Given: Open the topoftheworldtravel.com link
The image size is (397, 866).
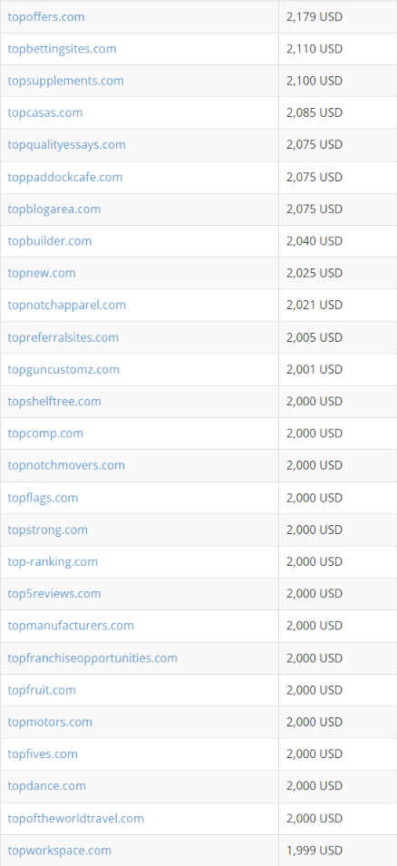Looking at the screenshot, I should (x=75, y=819).
